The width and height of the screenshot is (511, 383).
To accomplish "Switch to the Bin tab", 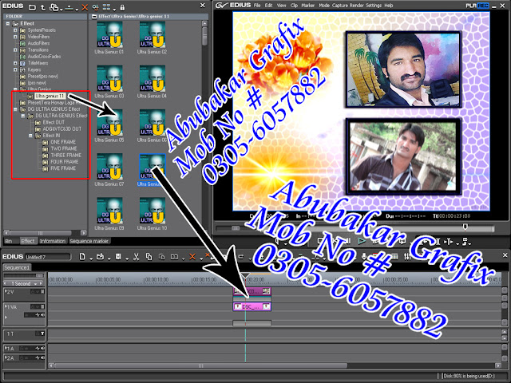I will click(x=9, y=241).
